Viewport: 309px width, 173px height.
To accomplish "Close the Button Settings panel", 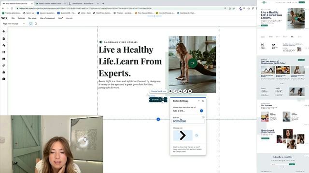I will point(203,101).
